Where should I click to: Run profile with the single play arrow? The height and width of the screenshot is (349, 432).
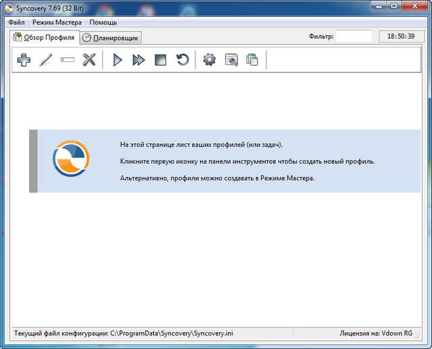[118, 59]
